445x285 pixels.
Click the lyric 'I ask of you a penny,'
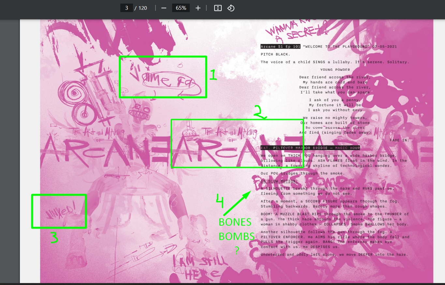tap(335, 100)
